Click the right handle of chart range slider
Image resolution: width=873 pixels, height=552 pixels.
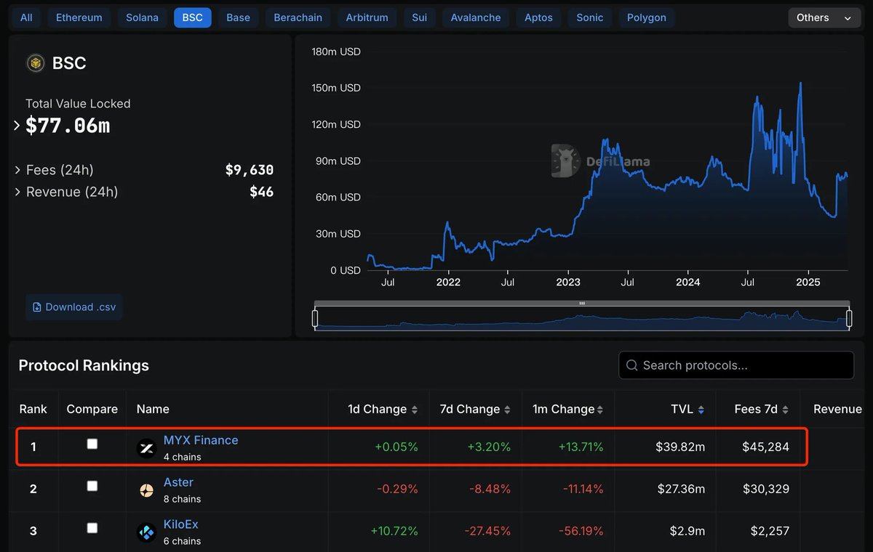(x=849, y=318)
